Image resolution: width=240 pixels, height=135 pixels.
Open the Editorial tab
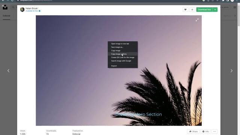[6, 16]
